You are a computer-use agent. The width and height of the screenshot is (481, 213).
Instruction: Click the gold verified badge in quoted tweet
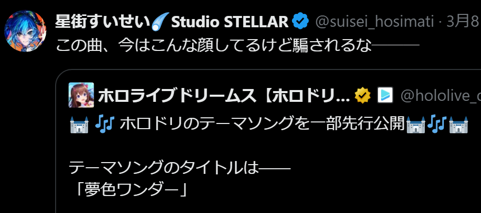[x=363, y=96]
